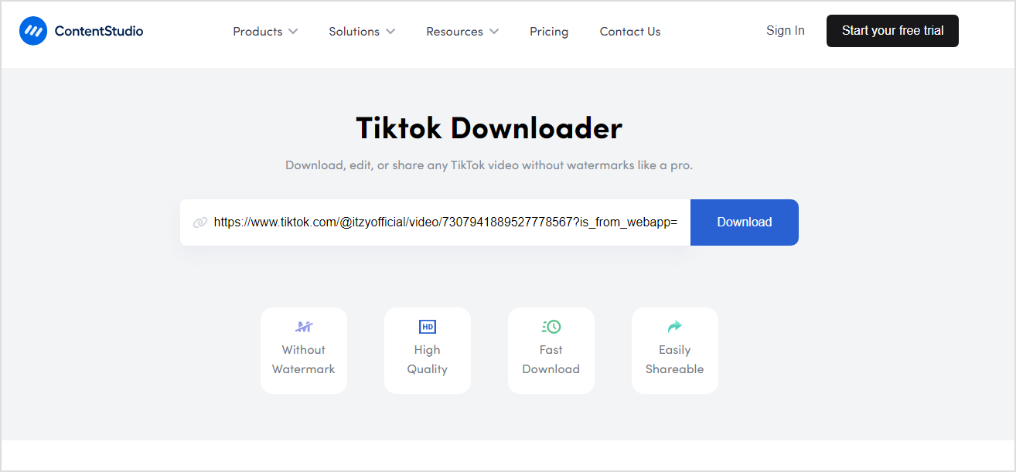Click the link icon inside the URL field
The image size is (1016, 472).
point(200,222)
